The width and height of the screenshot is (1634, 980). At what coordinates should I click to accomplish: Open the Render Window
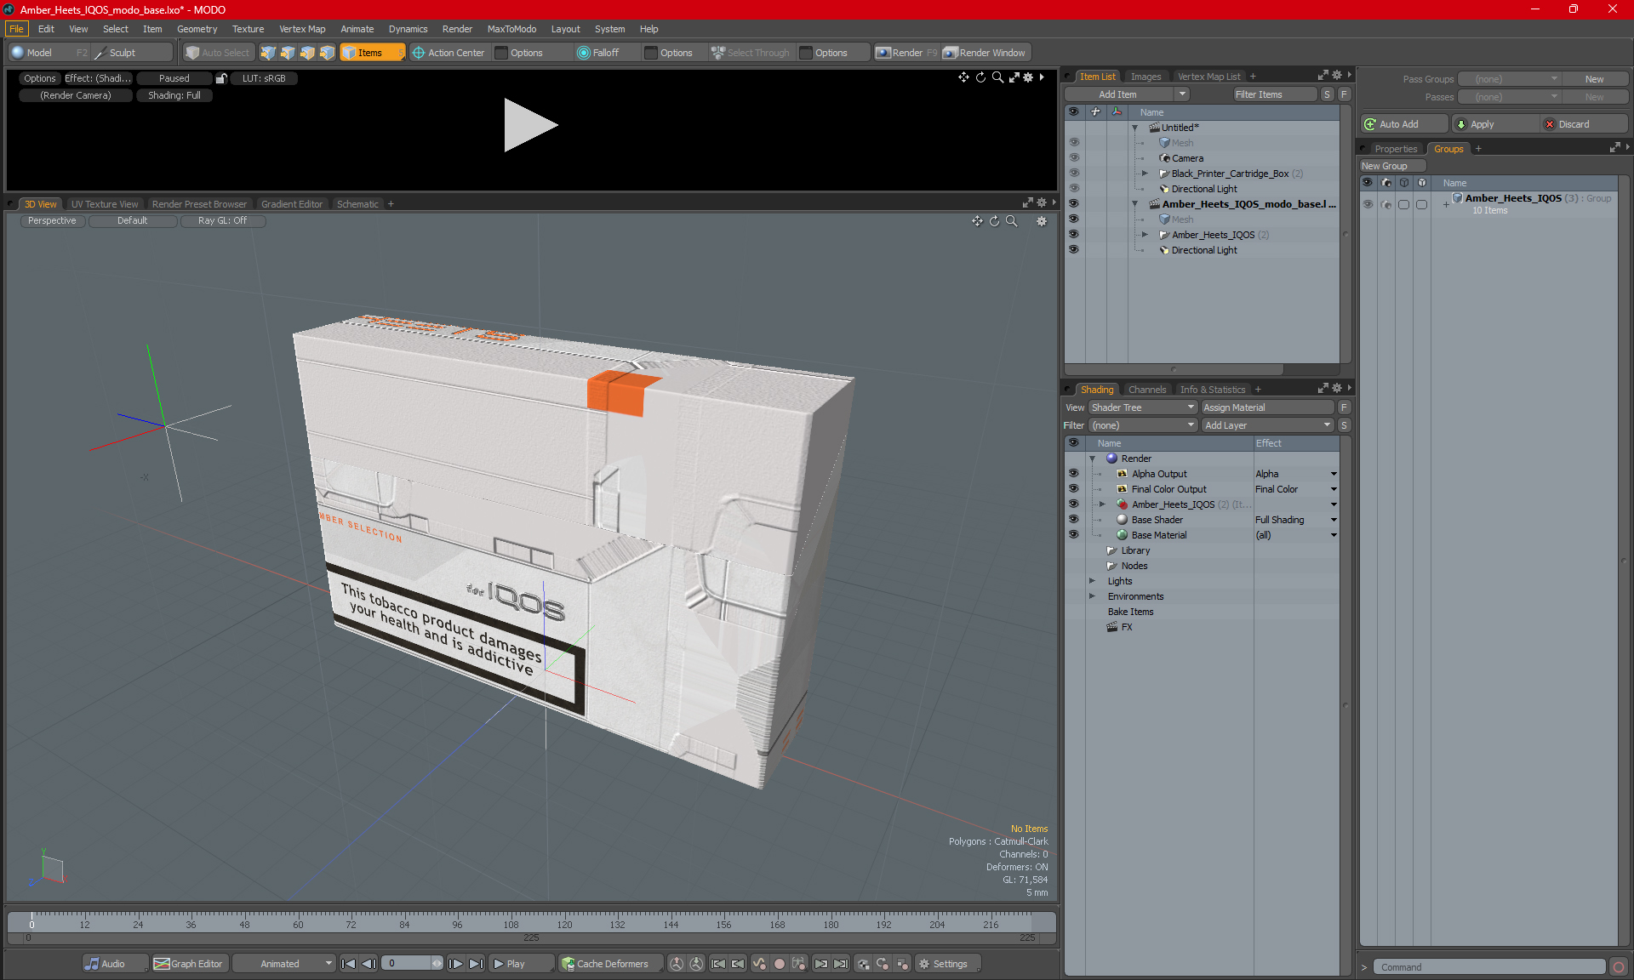click(x=985, y=53)
